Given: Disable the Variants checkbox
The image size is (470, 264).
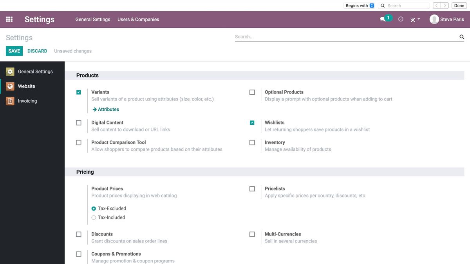Looking at the screenshot, I should [x=78, y=92].
